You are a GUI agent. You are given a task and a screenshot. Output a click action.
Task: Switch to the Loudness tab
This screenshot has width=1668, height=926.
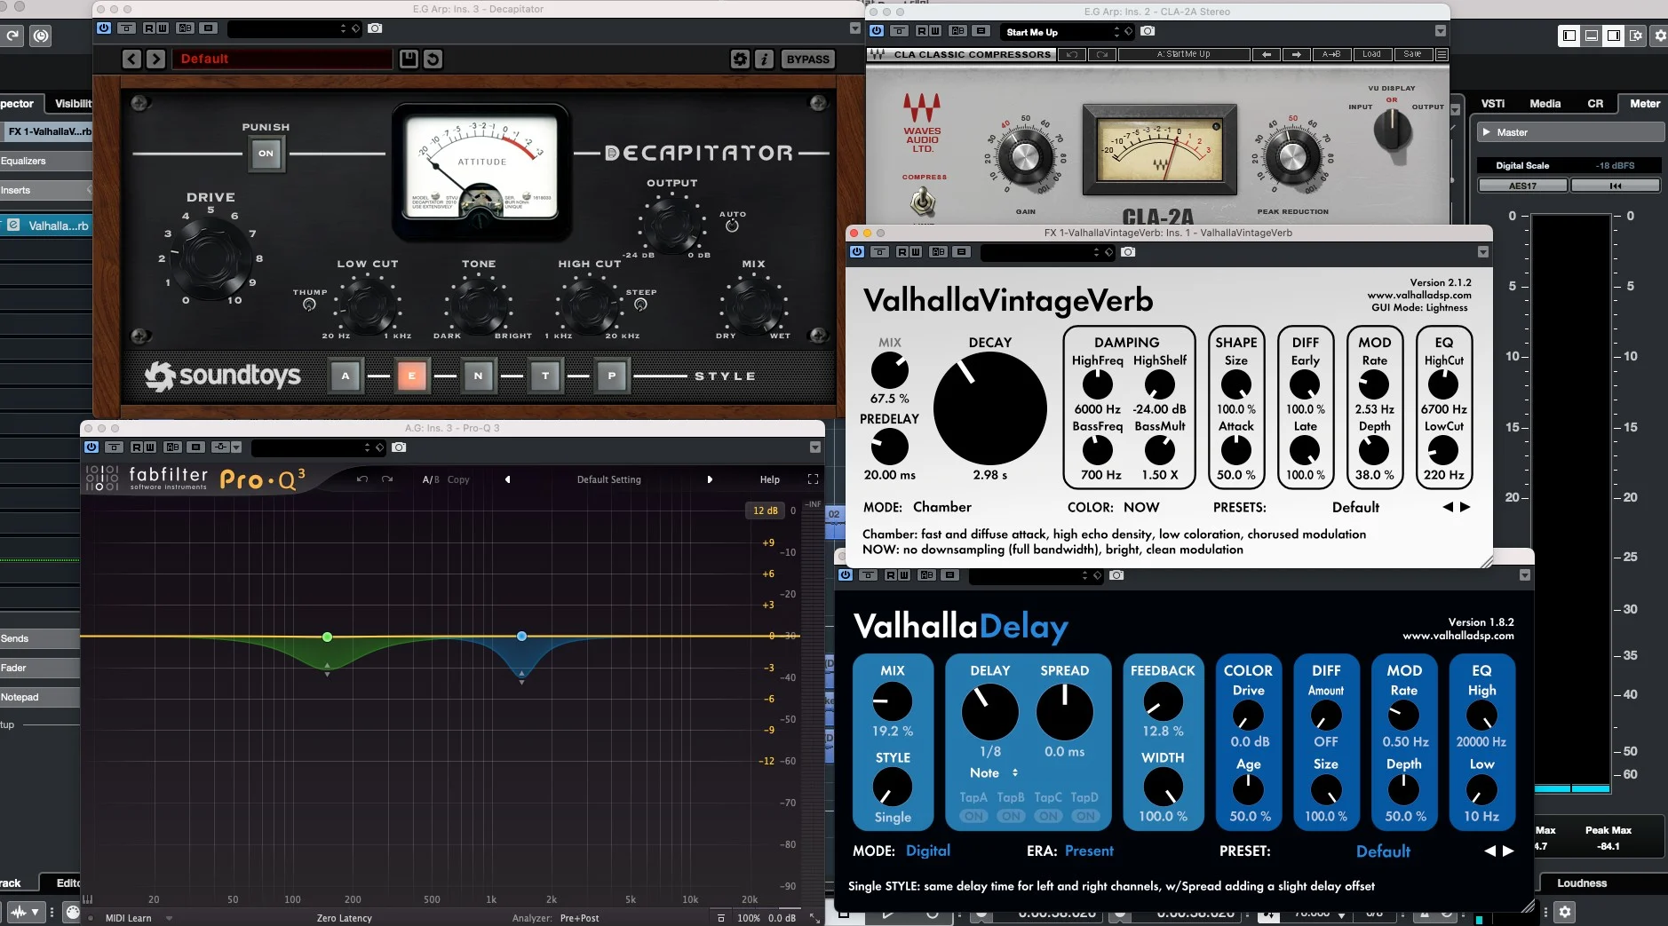click(x=1582, y=882)
